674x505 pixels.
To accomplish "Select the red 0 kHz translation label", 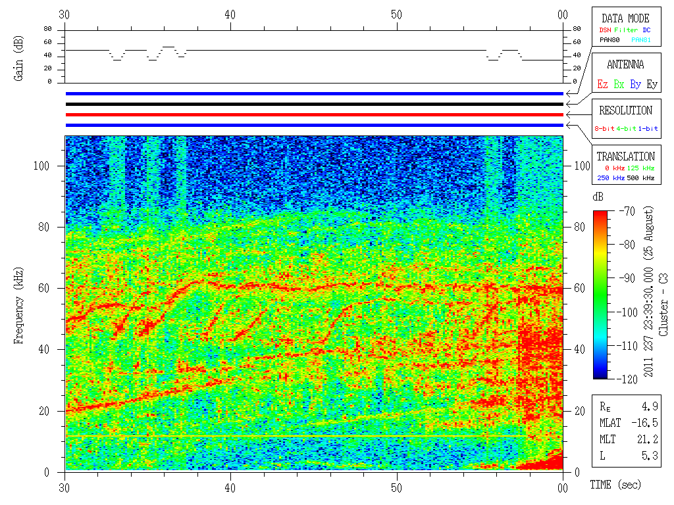I will 615,168.
